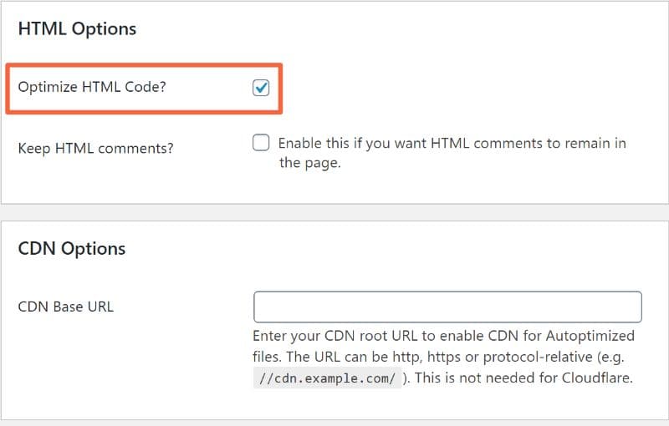This screenshot has width=669, height=426.
Task: Click the "Optimize HTML Code?" label
Action: coord(92,88)
